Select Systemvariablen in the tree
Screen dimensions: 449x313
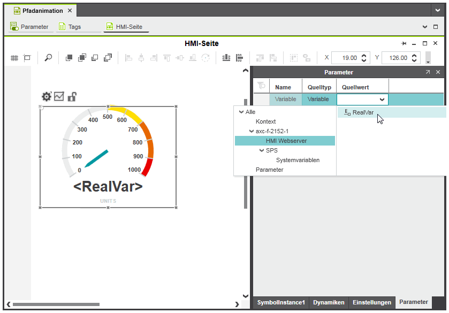pyautogui.click(x=298, y=160)
